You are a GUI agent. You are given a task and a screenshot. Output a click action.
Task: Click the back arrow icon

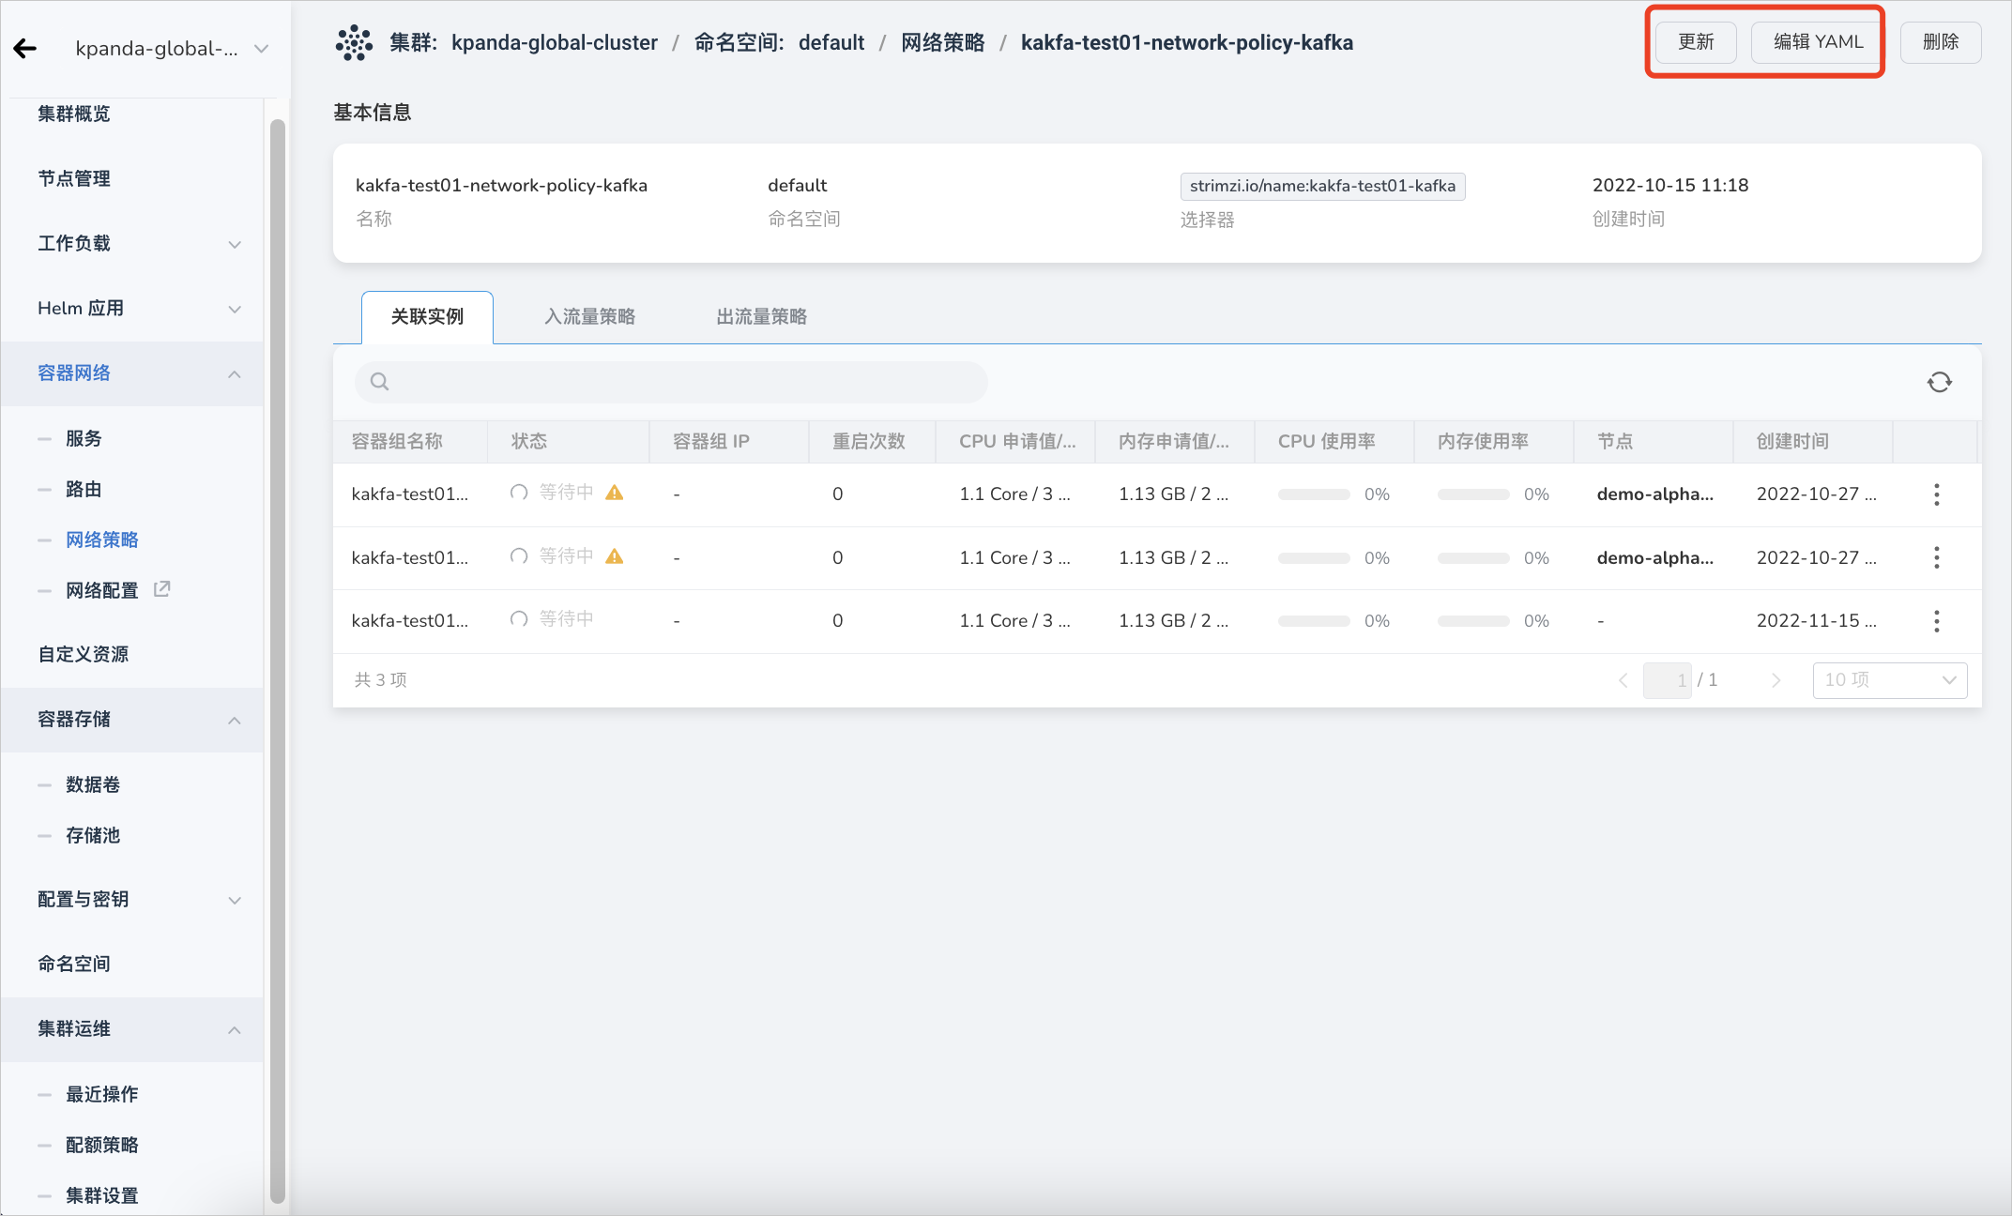25,49
